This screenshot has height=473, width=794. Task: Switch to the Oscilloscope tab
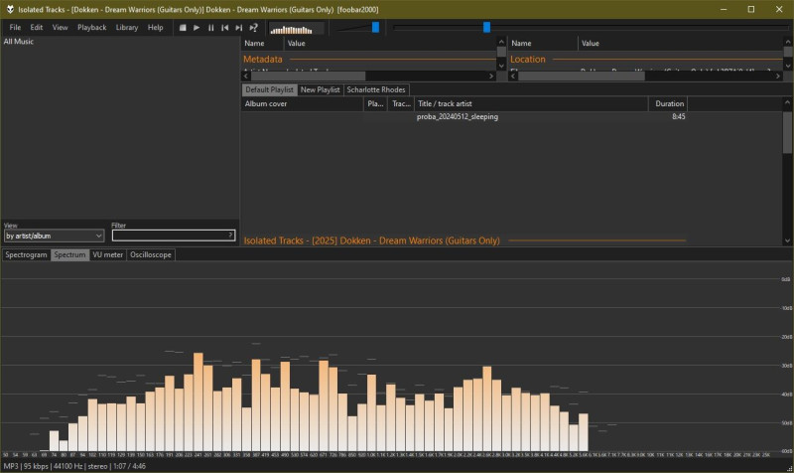(x=151, y=255)
